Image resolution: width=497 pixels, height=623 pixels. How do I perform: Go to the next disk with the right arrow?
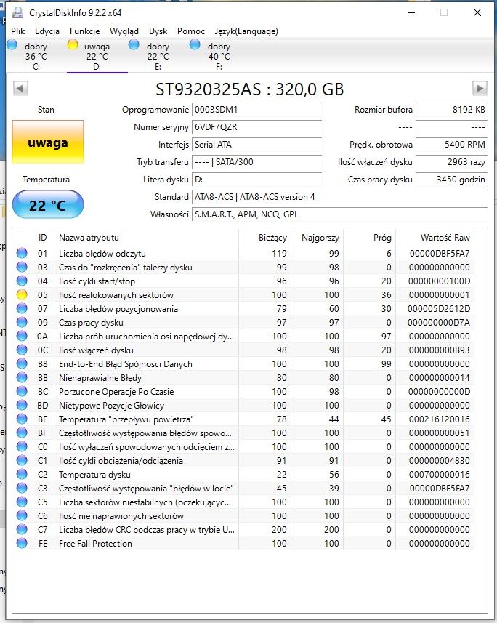pos(480,88)
